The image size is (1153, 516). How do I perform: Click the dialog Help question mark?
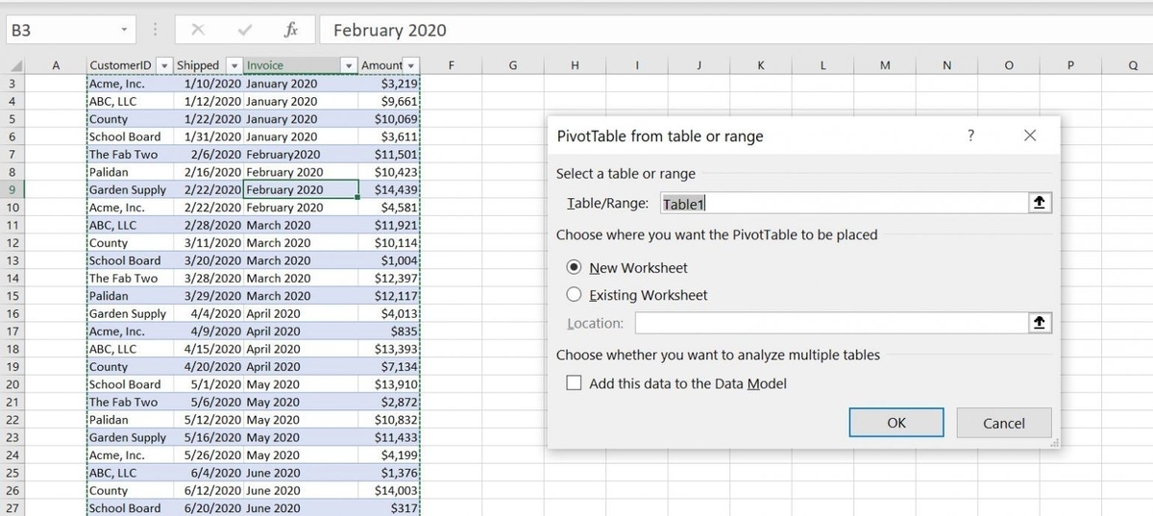tap(970, 135)
